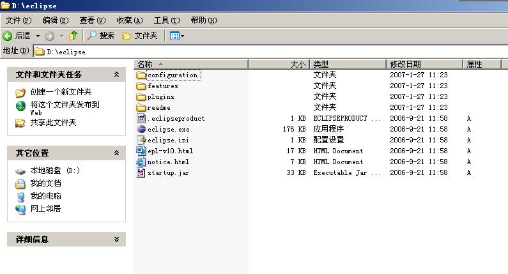The height and width of the screenshot is (274, 508).
Task: Select the notice.html file icon
Action: [141, 162]
